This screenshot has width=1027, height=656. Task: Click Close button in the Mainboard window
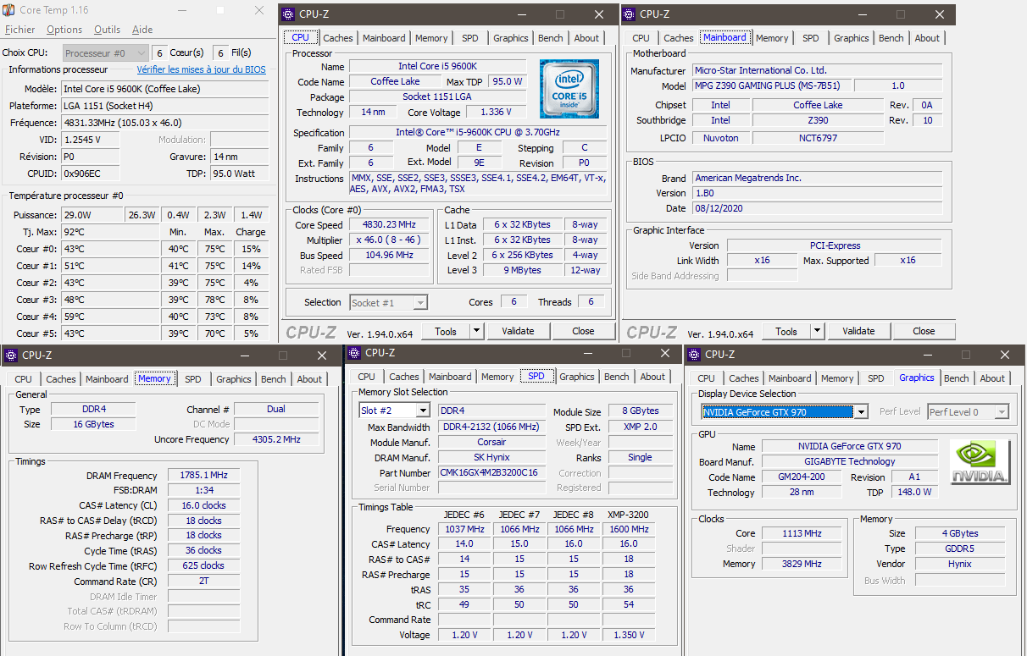tap(924, 331)
